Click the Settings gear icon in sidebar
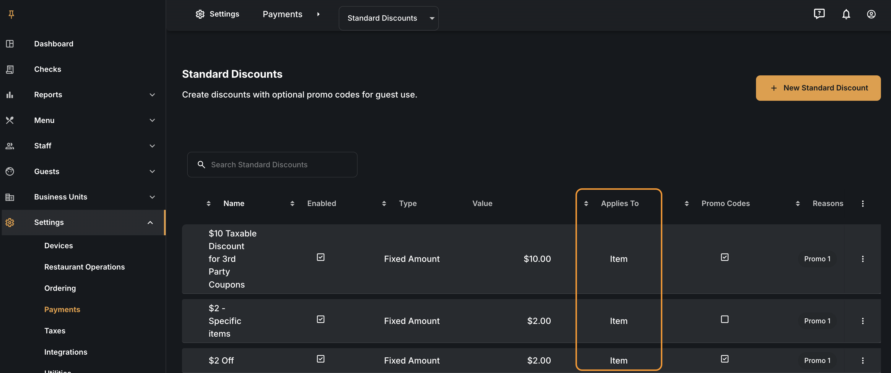Viewport: 891px width, 373px height. click(10, 223)
